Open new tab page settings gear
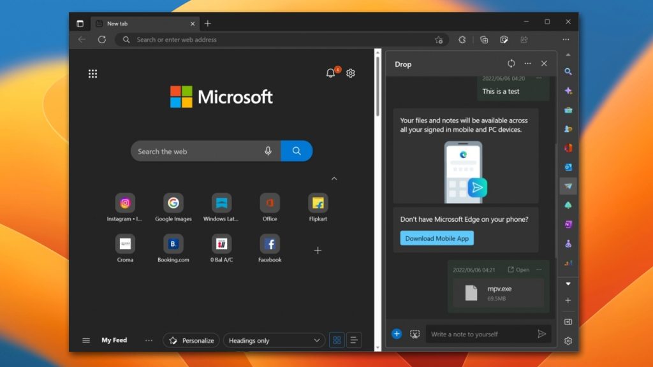 (x=351, y=73)
